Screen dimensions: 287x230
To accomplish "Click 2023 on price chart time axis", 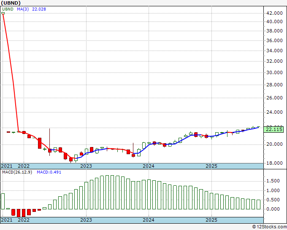I will pyautogui.click(x=86, y=166).
